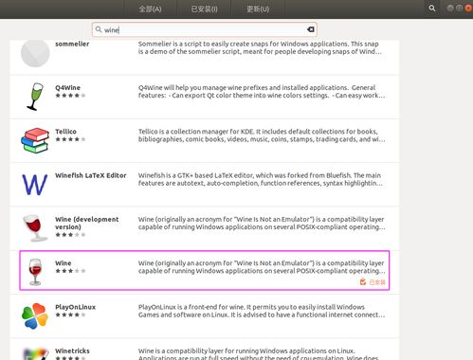Click the Winetricks colorful icon
473x360 pixels.
pyautogui.click(x=36, y=354)
